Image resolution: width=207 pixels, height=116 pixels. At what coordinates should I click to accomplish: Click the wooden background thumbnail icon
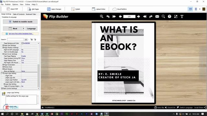click(204, 9)
